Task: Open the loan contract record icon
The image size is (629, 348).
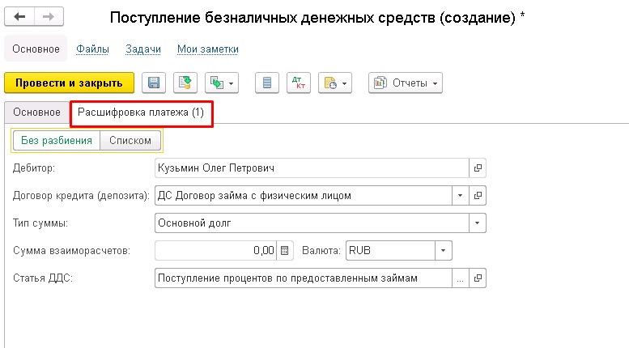Action: [x=478, y=196]
